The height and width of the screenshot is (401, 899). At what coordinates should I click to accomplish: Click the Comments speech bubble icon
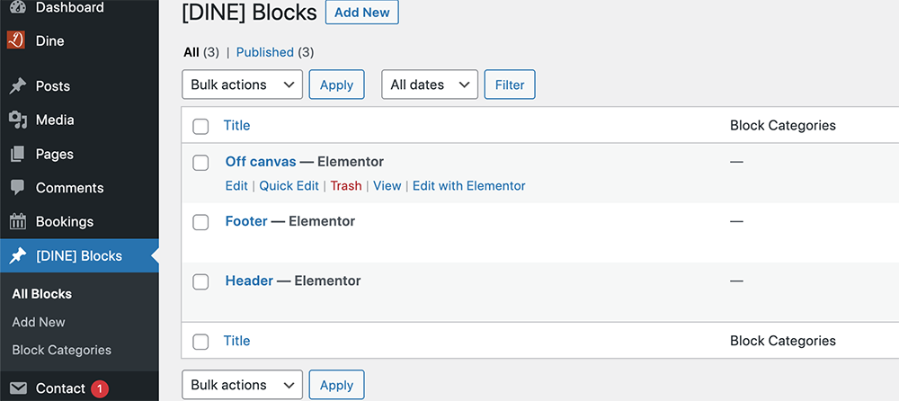18,188
